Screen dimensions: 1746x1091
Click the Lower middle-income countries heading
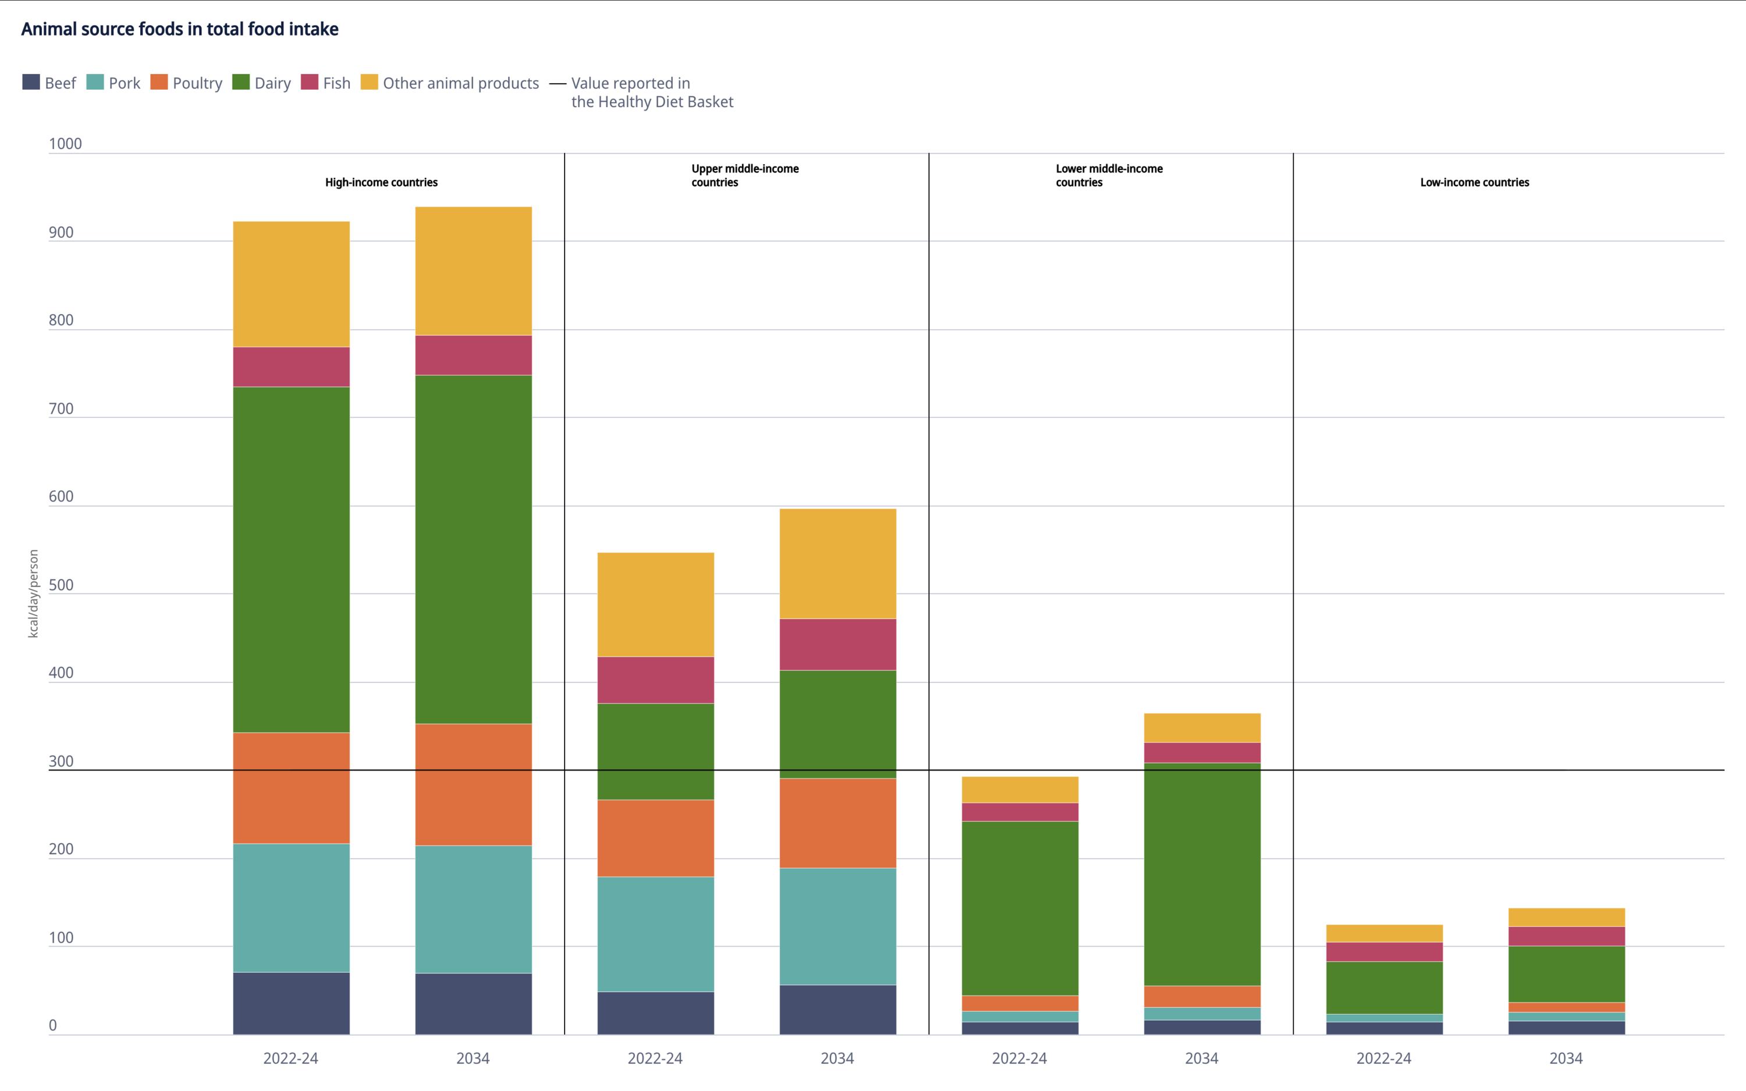1109,175
